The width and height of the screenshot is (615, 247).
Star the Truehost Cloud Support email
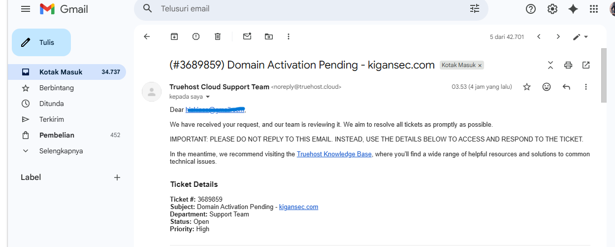527,87
